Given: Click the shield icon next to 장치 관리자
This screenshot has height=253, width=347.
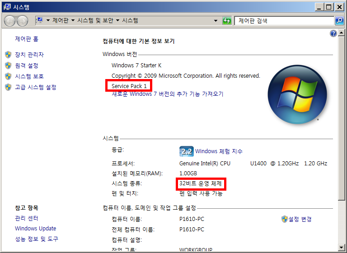Looking at the screenshot, I should point(8,55).
